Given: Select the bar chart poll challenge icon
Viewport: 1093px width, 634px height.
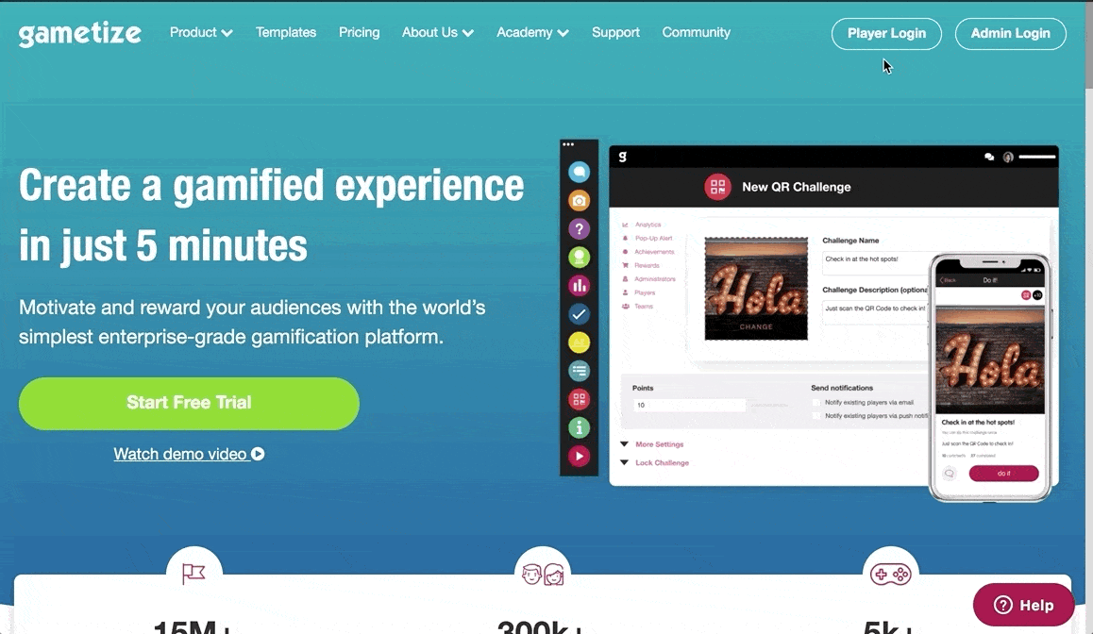Looking at the screenshot, I should 579,285.
